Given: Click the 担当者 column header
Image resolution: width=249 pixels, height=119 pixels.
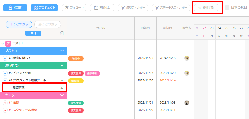Looking at the screenshot, I should (186, 28).
